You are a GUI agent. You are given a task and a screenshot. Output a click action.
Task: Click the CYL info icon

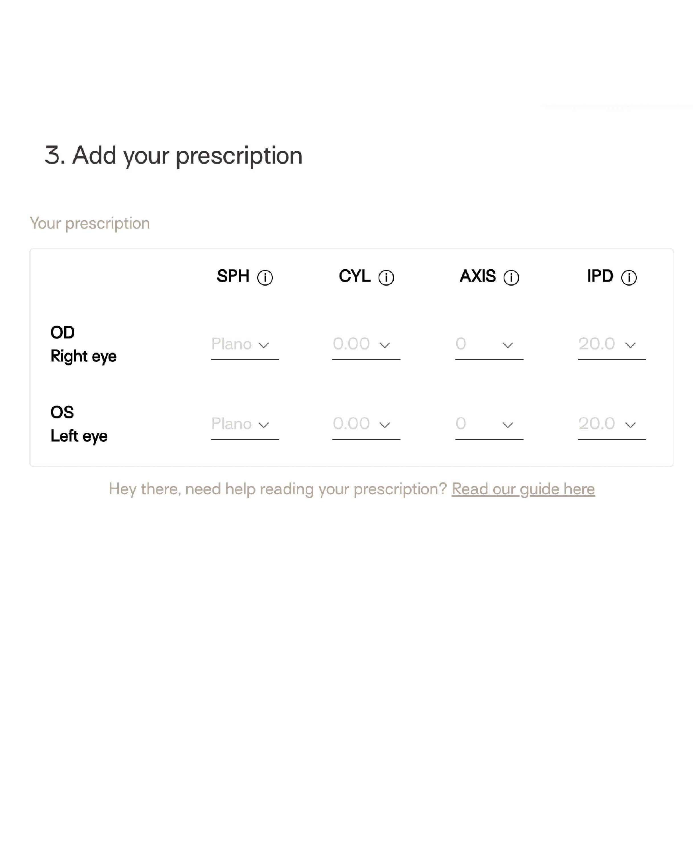coord(386,278)
